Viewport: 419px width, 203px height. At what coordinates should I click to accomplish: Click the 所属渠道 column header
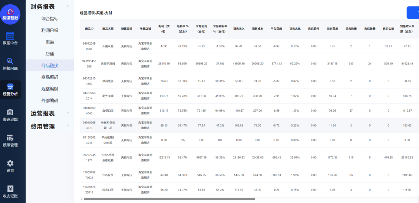click(126, 29)
